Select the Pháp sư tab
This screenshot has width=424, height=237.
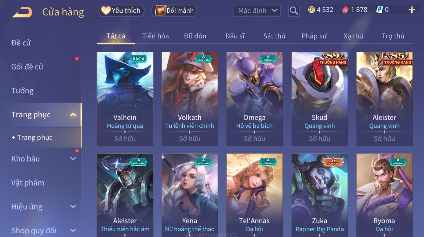click(x=314, y=36)
